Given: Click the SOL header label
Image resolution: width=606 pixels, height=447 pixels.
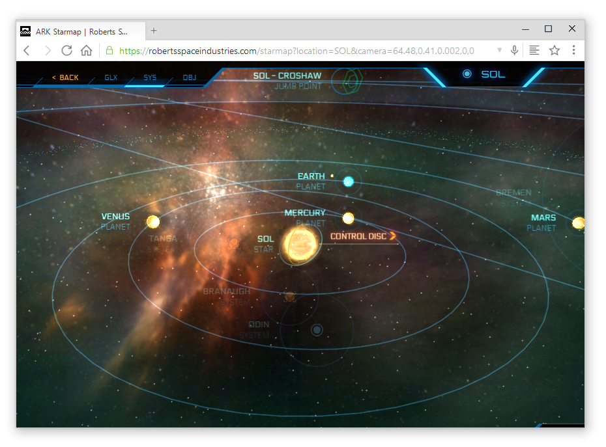Looking at the screenshot, I should (x=493, y=74).
